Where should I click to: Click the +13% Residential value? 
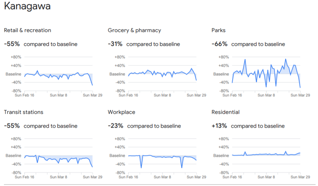point(219,126)
